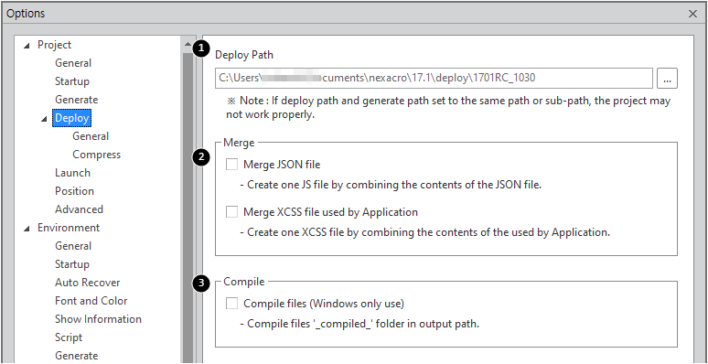Open Font and Color settings
Image resolution: width=708 pixels, height=364 pixels.
coord(91,301)
